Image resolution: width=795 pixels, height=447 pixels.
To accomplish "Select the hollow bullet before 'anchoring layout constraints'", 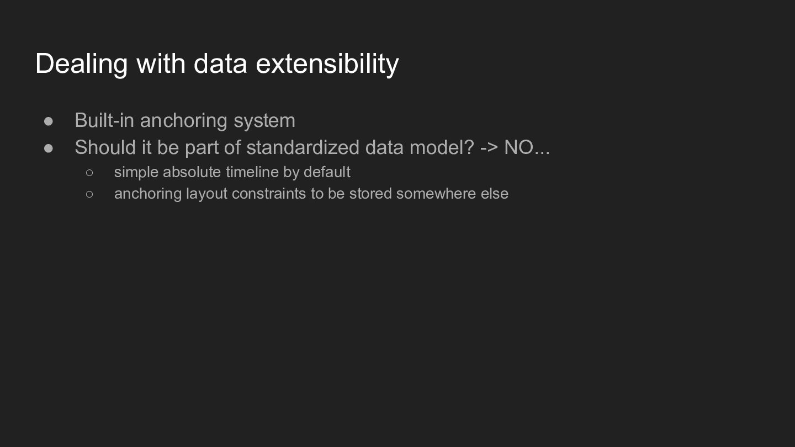I will [90, 194].
